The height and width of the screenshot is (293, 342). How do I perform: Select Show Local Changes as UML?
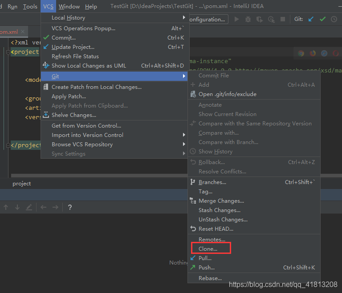pos(114,65)
